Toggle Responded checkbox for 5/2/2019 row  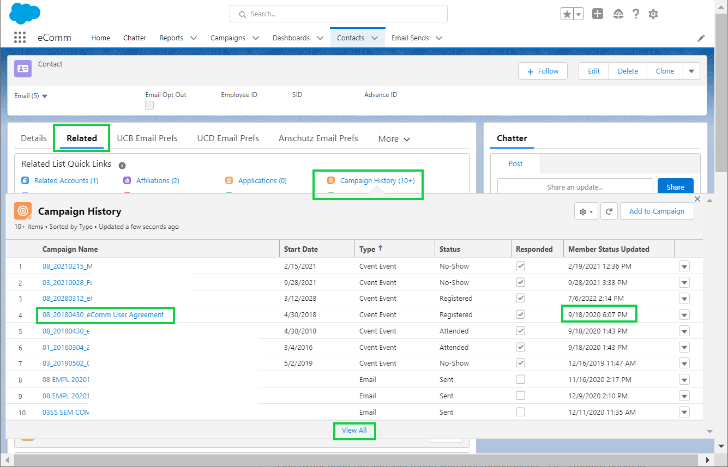[x=521, y=363]
